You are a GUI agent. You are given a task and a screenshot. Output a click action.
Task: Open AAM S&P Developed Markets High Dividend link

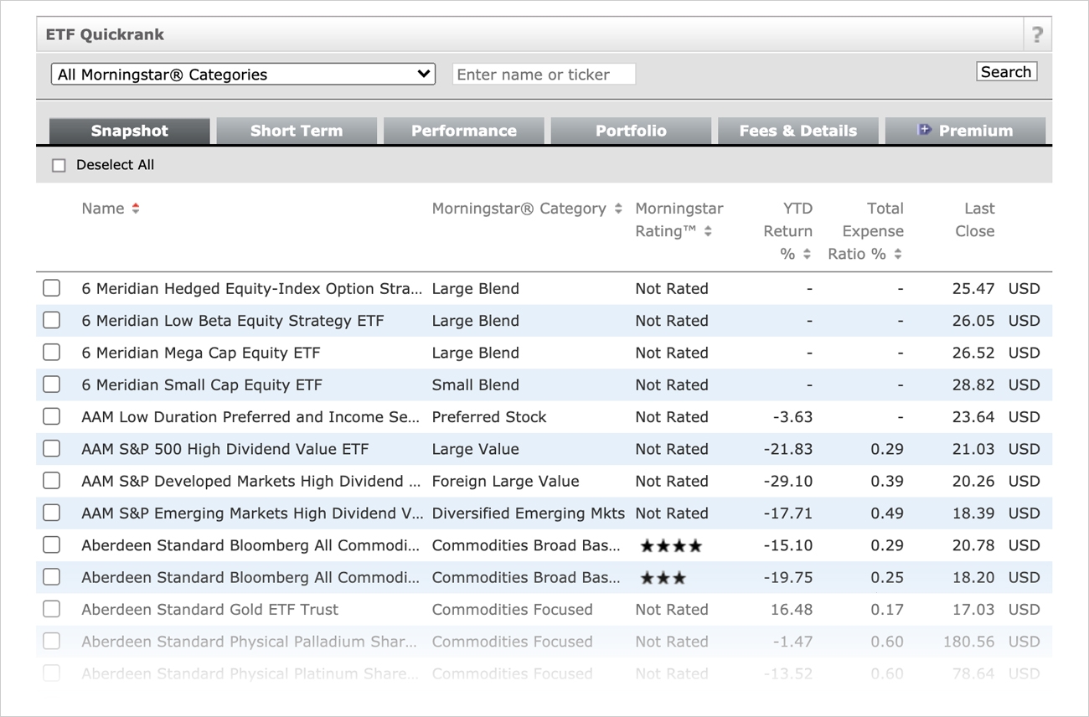click(252, 482)
